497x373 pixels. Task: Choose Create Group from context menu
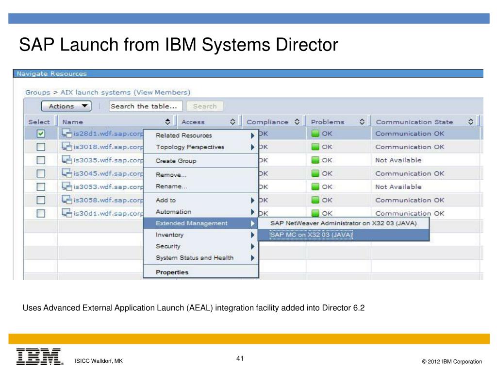(201, 161)
